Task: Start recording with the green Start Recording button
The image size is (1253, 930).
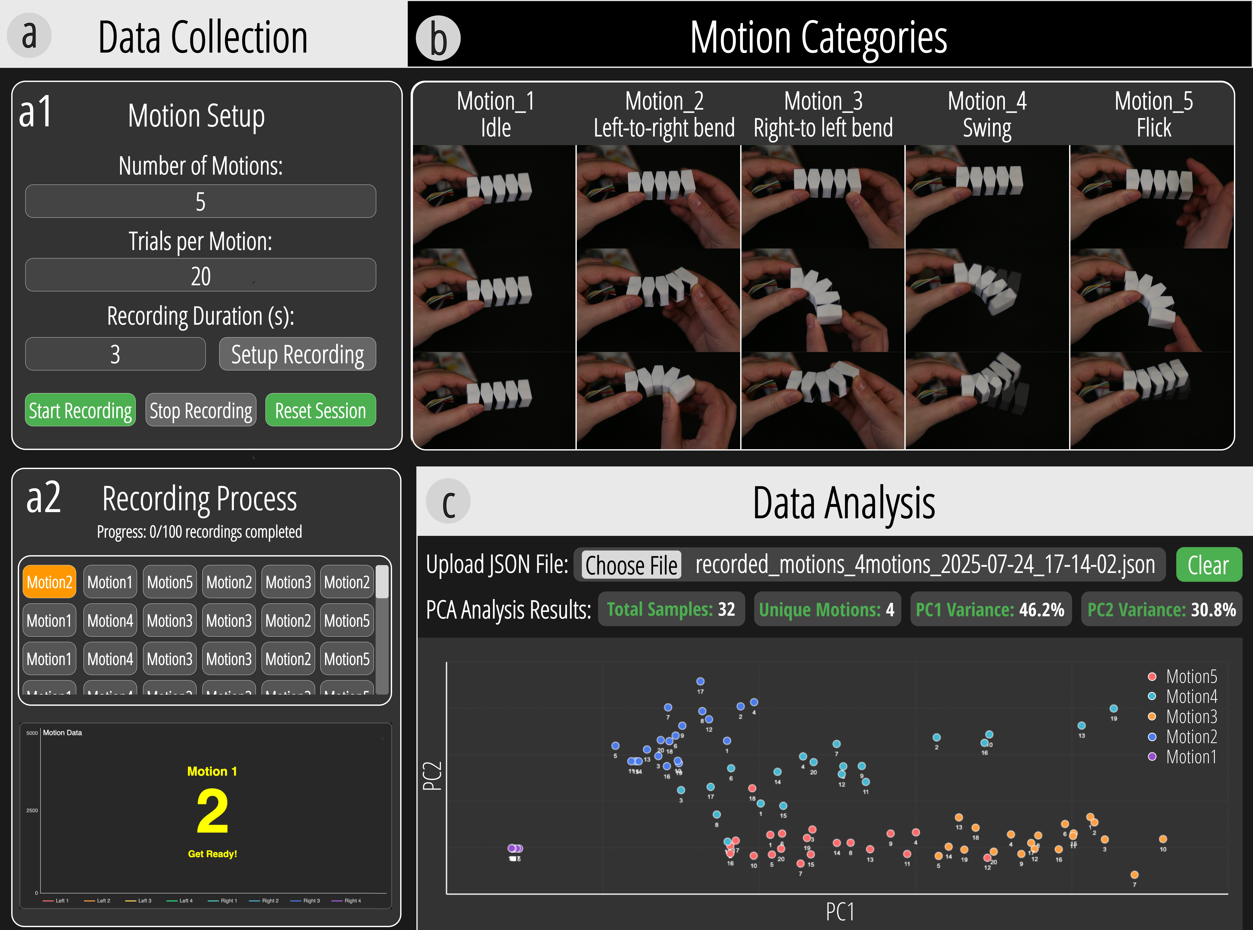Action: pyautogui.click(x=80, y=410)
